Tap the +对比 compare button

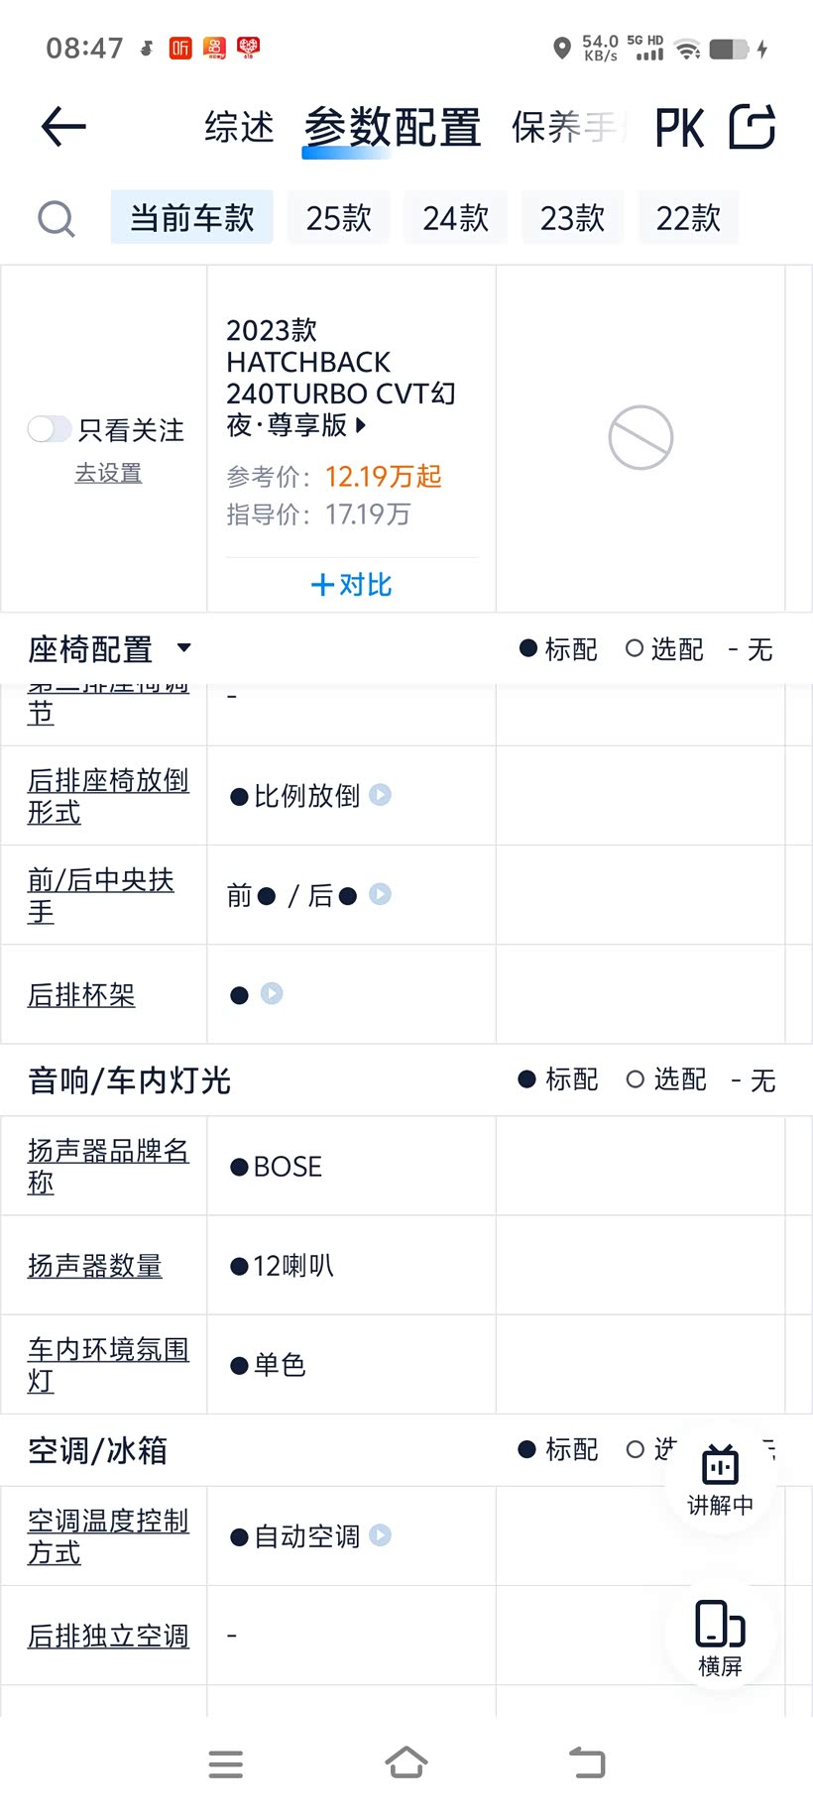point(351,585)
